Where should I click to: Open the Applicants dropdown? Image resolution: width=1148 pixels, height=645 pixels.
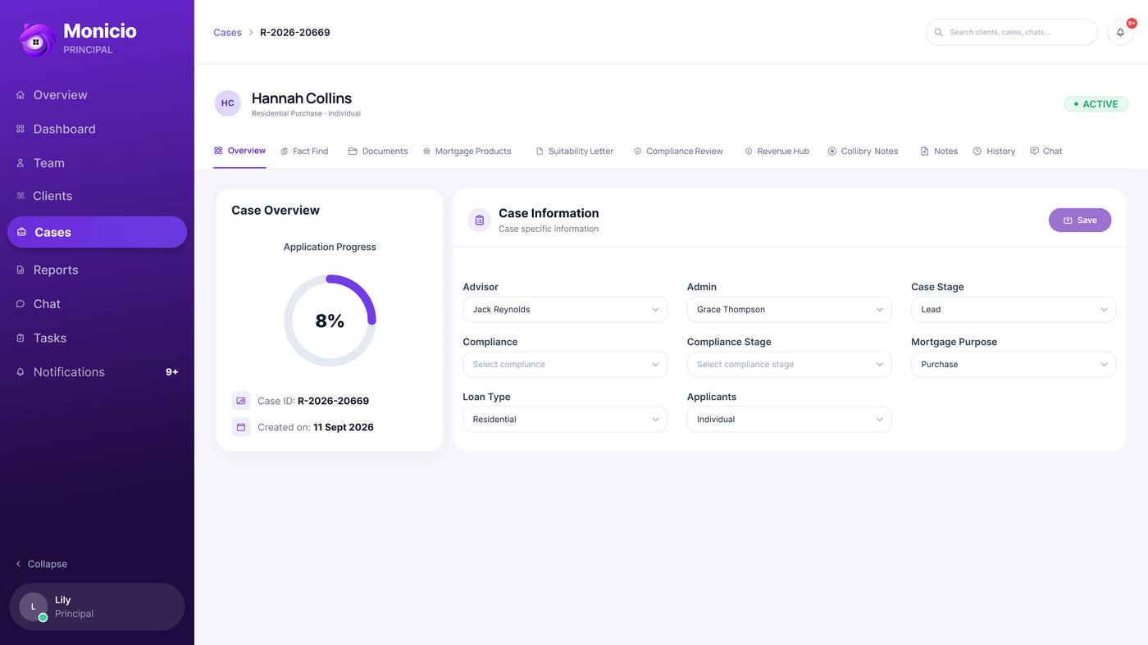(789, 419)
